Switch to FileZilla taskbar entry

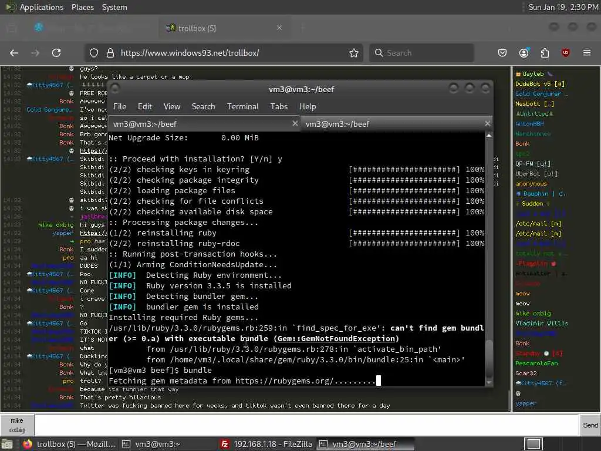[266, 444]
